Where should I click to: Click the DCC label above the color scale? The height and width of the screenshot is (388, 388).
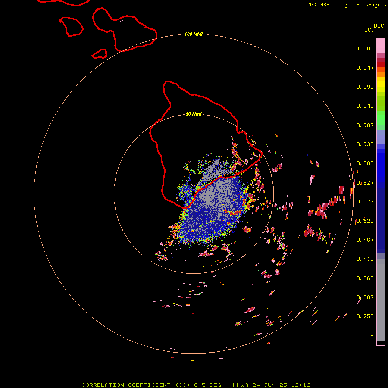(379, 26)
